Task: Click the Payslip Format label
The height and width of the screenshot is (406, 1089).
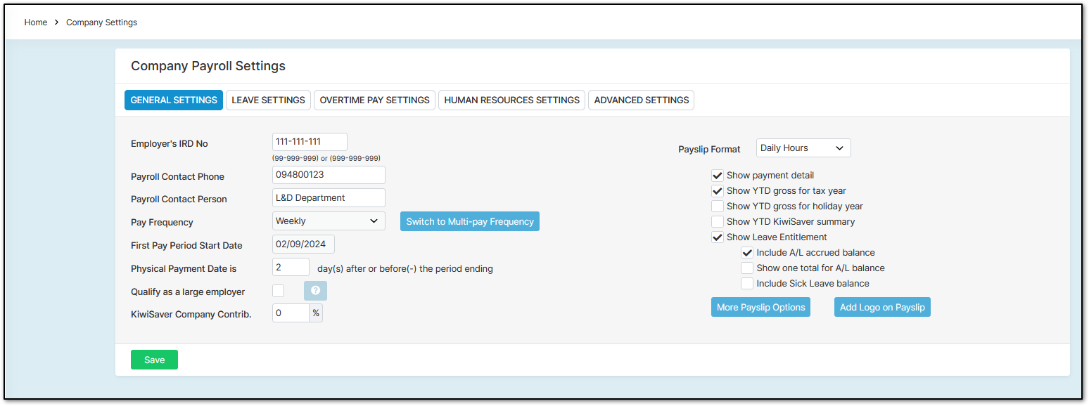Action: [x=709, y=149]
